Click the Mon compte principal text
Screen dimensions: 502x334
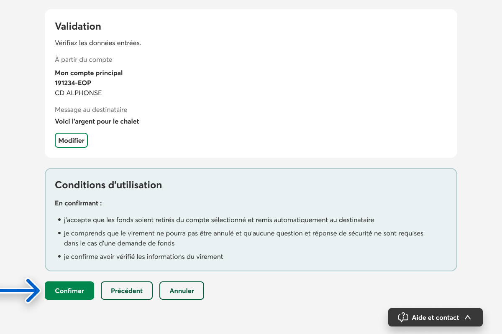tap(89, 73)
